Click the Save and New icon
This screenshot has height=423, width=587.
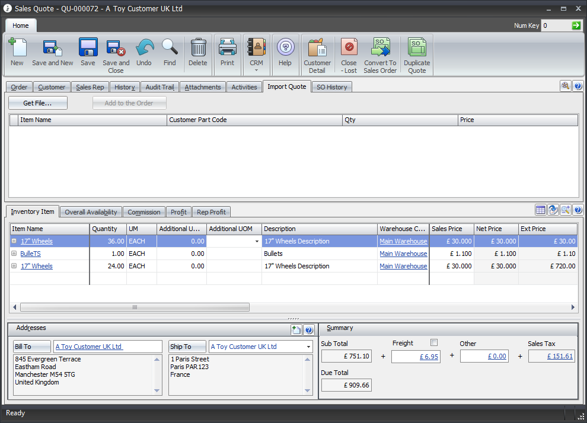[x=52, y=52]
